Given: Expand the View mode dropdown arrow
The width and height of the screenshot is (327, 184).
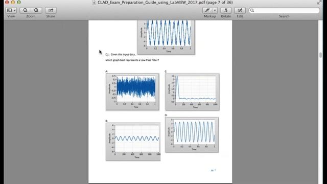Looking at the screenshot, I should tap(15, 10).
